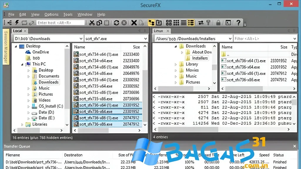Open the Edit menu
301x169 pixels.
click(22, 14)
